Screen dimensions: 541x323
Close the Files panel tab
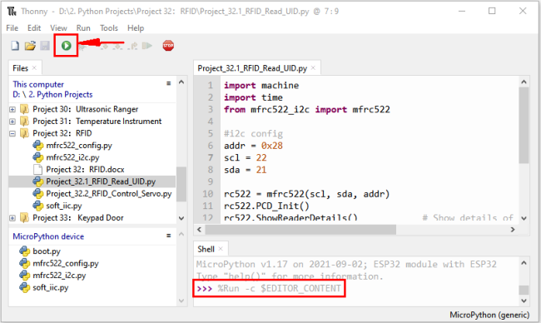click(x=34, y=68)
